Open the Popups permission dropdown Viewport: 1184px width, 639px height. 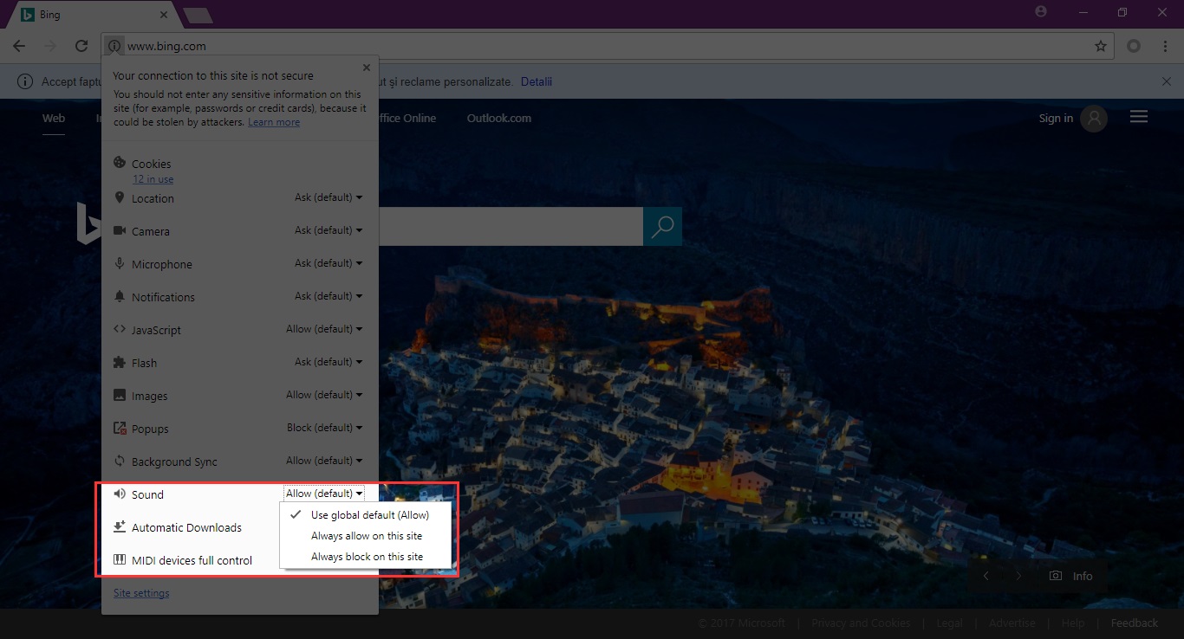pos(324,428)
